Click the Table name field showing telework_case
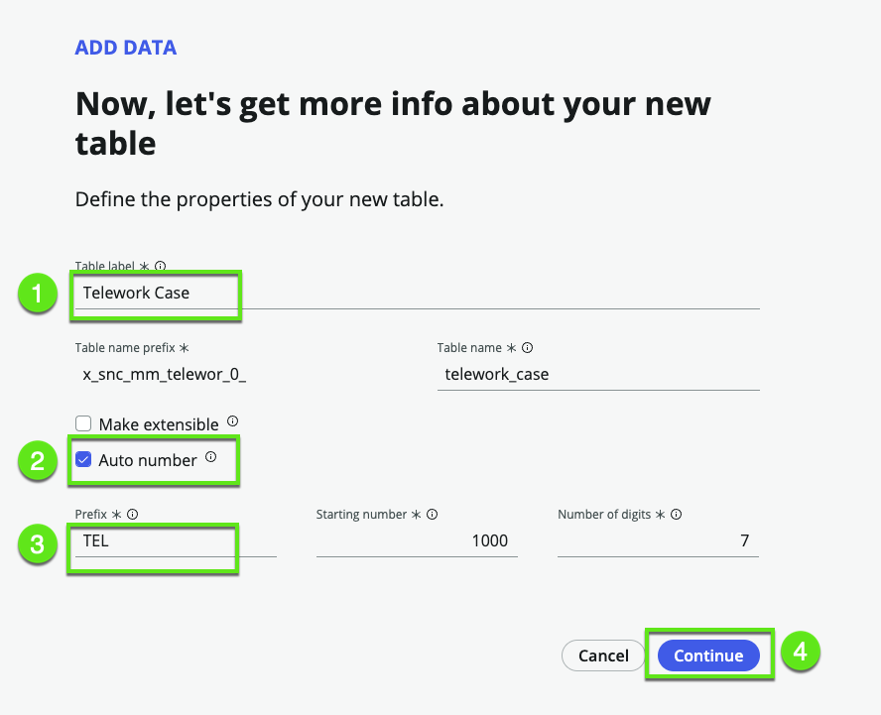881x715 pixels. [597, 375]
